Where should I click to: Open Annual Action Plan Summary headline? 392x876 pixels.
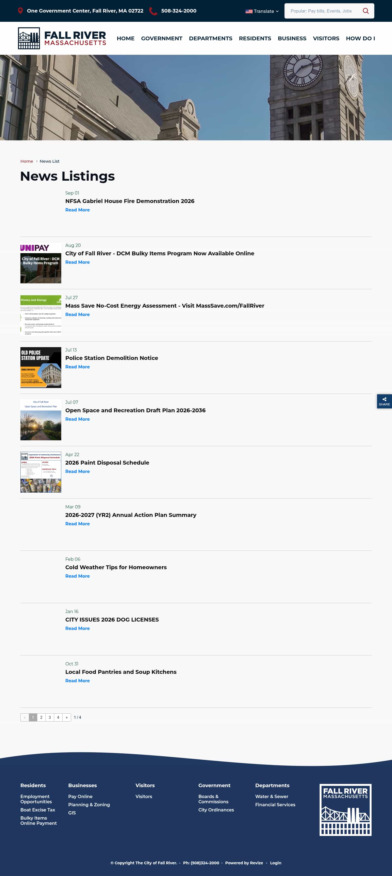coord(131,515)
